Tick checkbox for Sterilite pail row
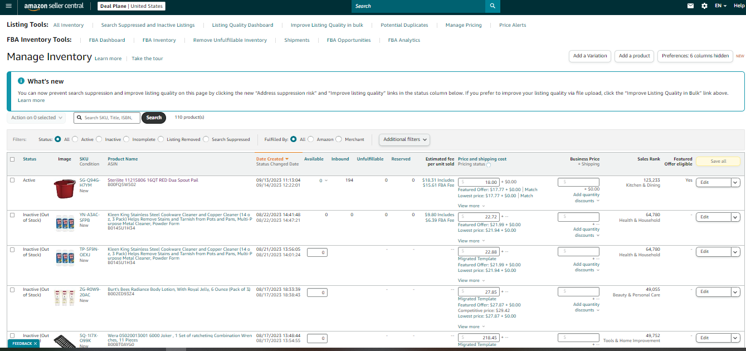 click(x=13, y=181)
